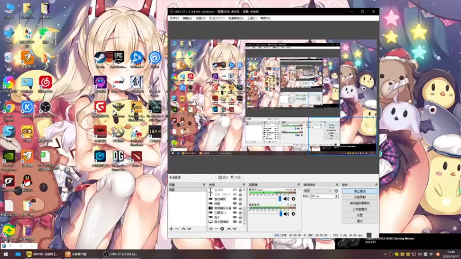The height and width of the screenshot is (259, 461).
Task: Show hidden system tray icons chevron
Action: pyautogui.click(x=385, y=254)
